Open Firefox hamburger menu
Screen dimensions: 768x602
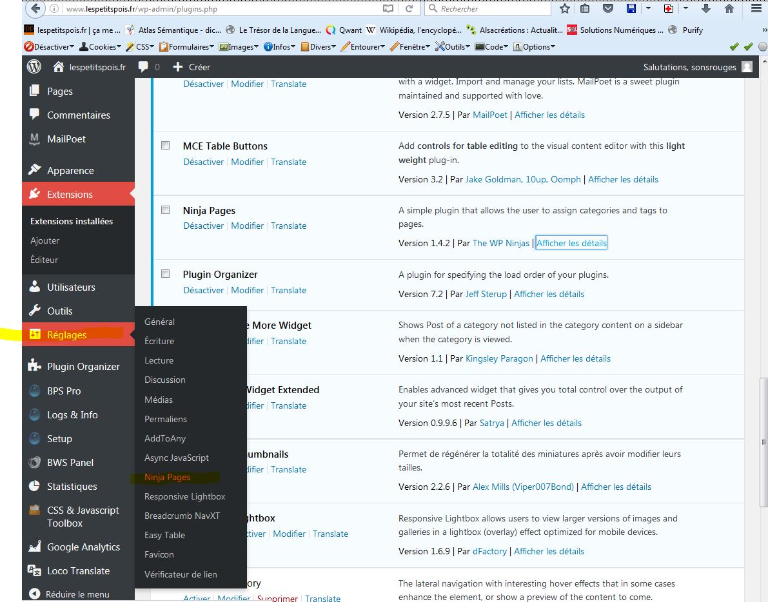[756, 9]
